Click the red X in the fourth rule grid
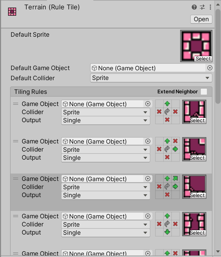The image size is (221, 257). (159, 224)
